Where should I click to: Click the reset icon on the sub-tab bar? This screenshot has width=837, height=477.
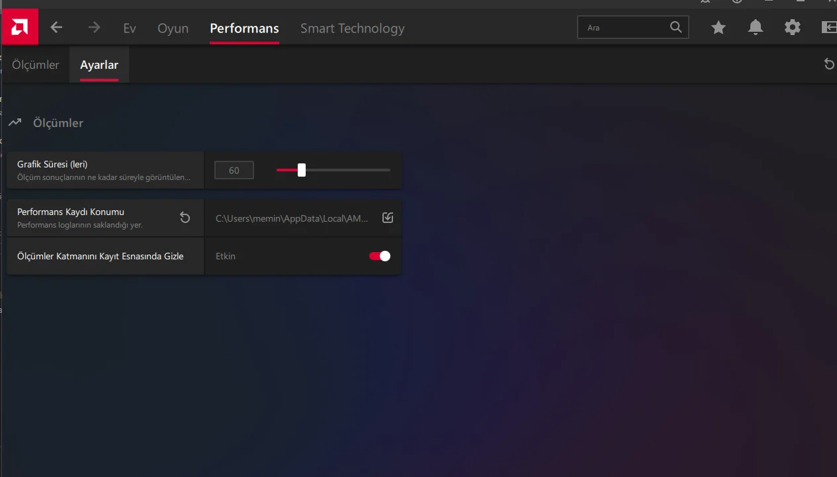click(829, 64)
